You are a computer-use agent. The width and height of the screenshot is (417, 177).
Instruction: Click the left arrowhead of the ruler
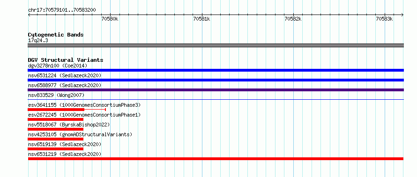29,15
